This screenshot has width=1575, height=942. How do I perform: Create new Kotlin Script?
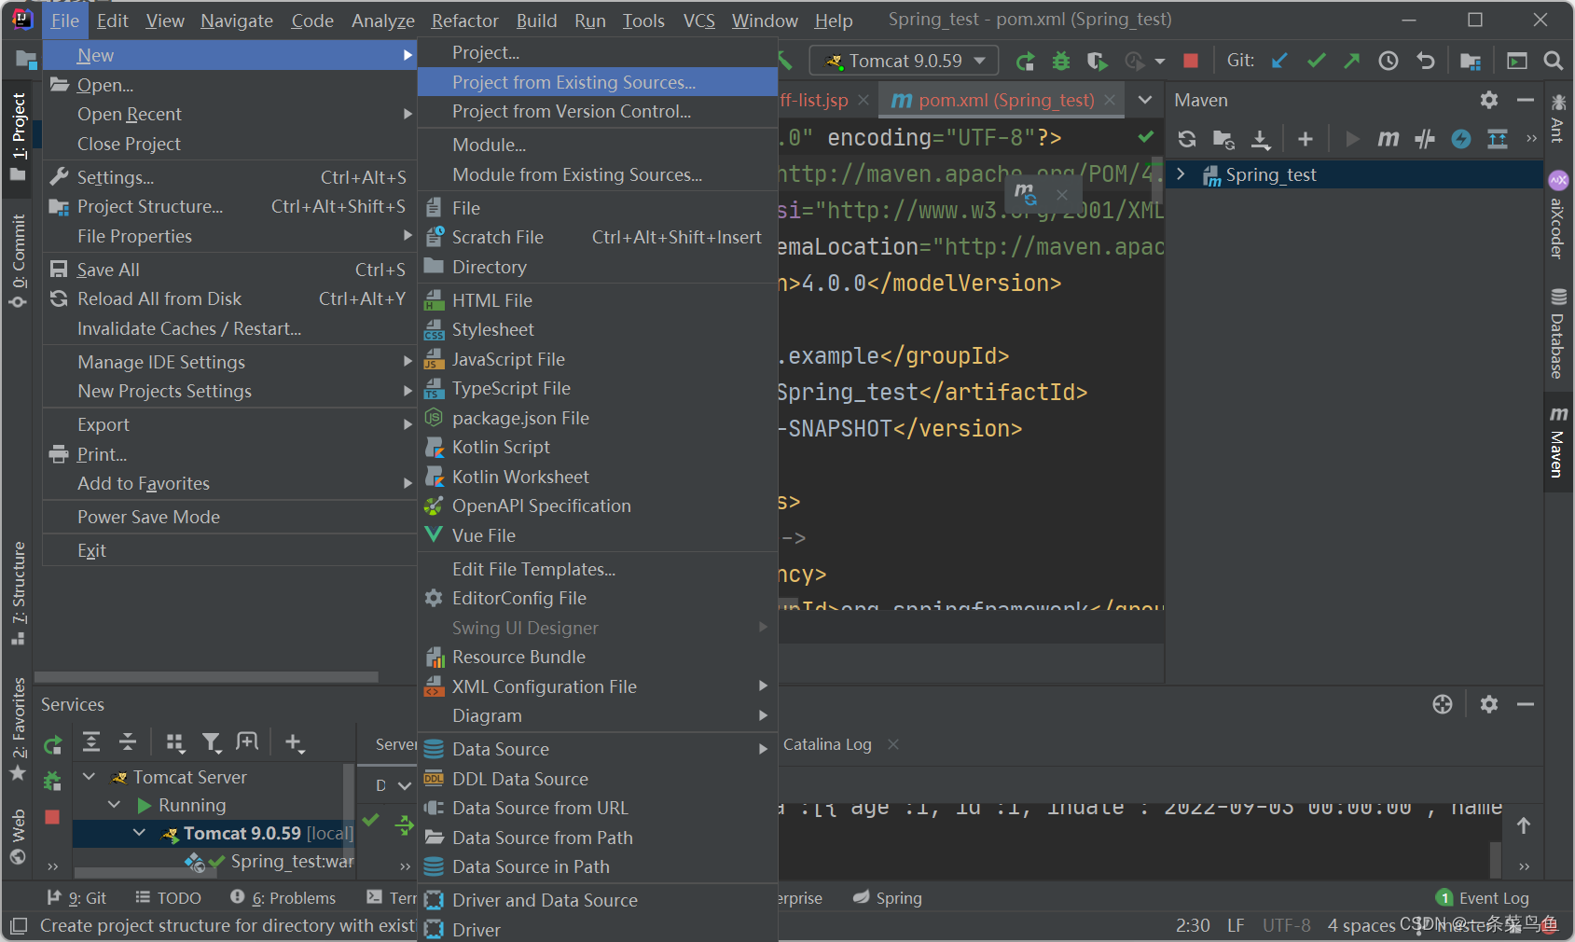coord(597,447)
